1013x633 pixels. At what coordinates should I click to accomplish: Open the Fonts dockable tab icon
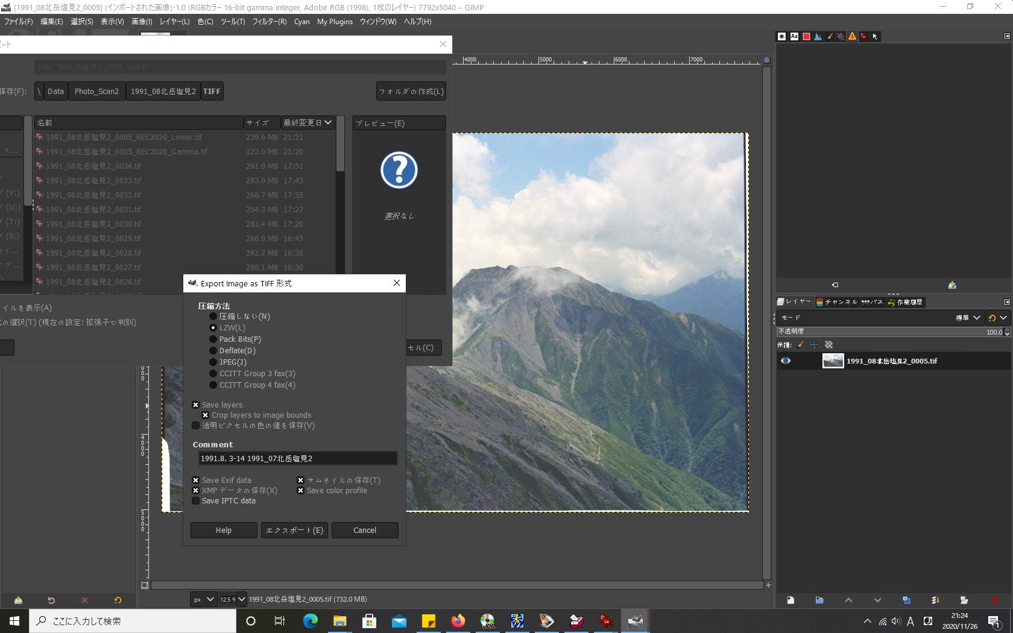coord(794,37)
